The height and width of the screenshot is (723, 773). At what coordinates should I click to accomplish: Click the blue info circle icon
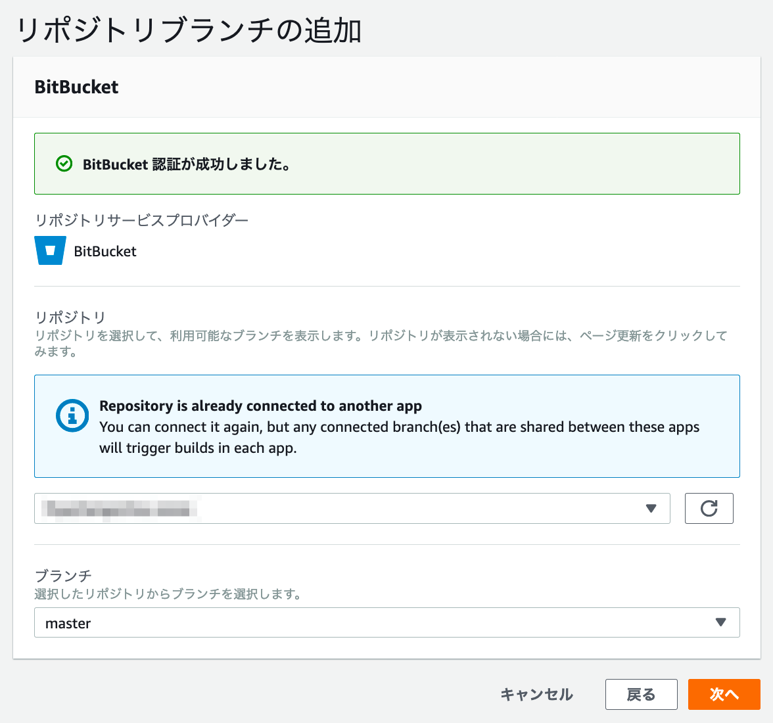coord(72,415)
